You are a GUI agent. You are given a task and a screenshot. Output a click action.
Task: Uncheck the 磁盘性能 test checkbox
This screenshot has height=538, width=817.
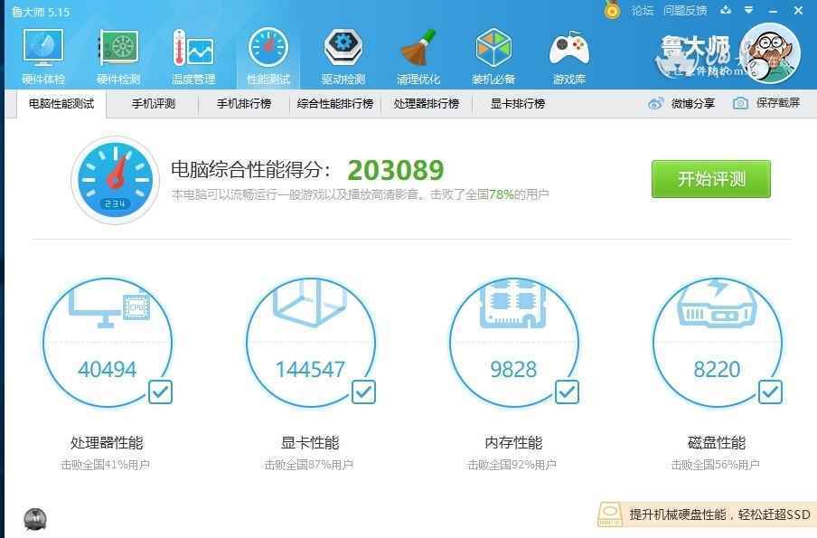770,392
